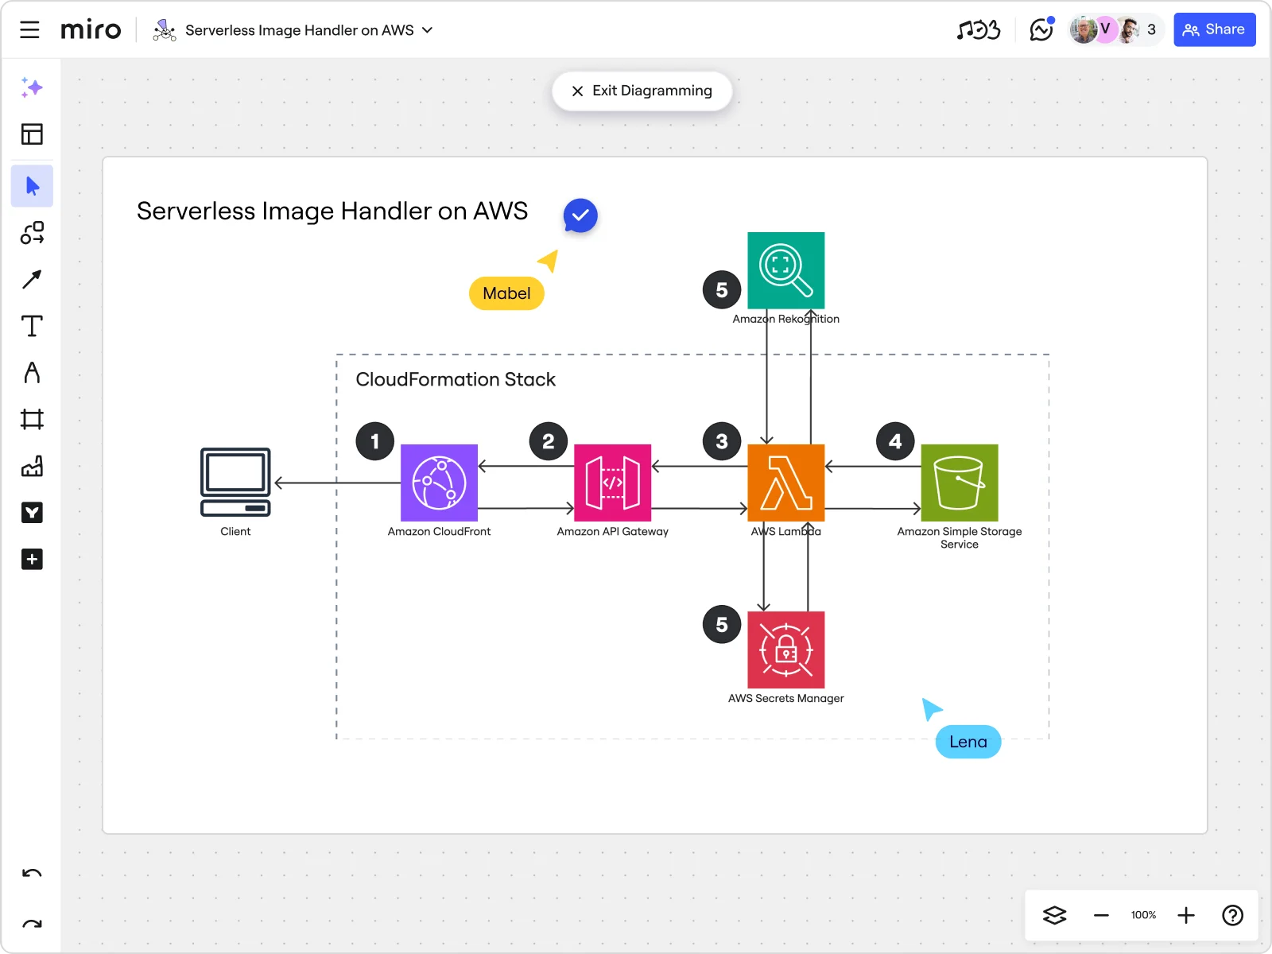Click the Redo arrow

point(32,924)
